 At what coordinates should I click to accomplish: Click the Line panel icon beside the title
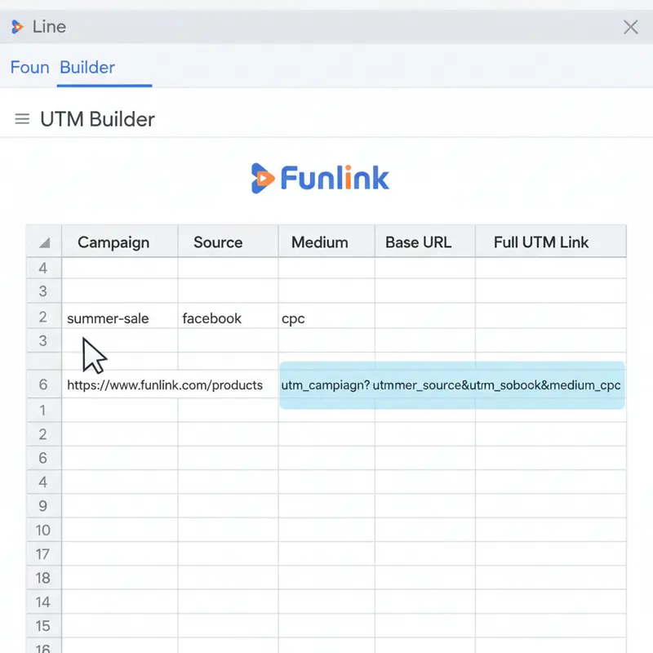coord(16,26)
